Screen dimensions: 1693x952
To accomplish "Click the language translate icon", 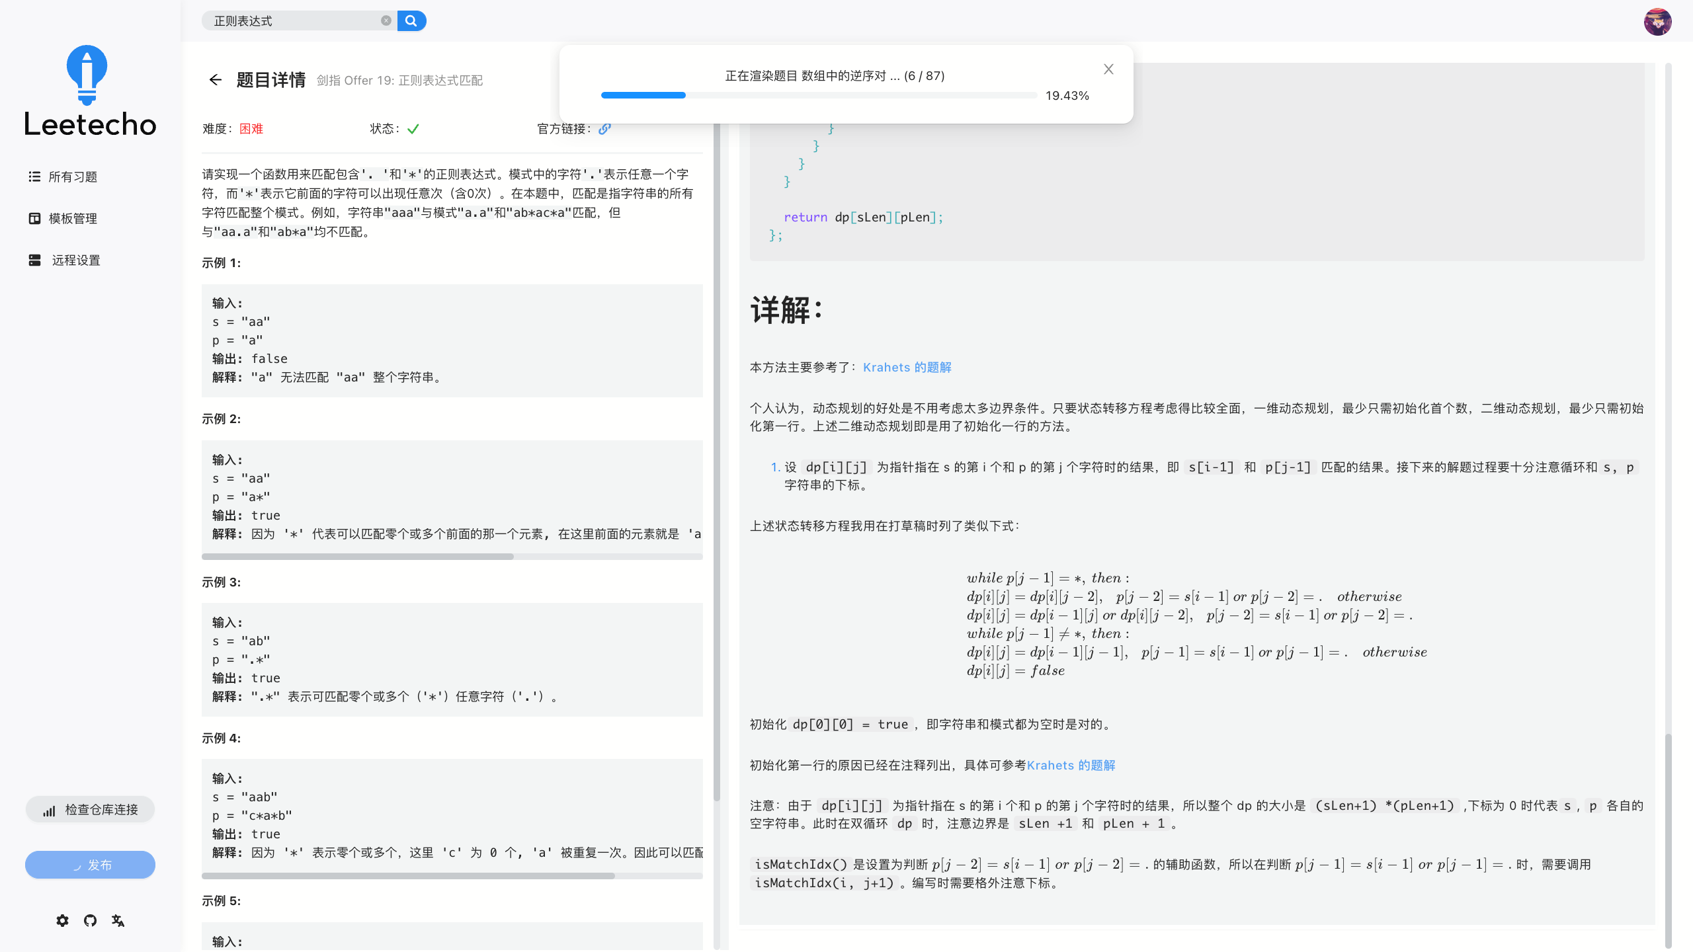I will point(118,920).
